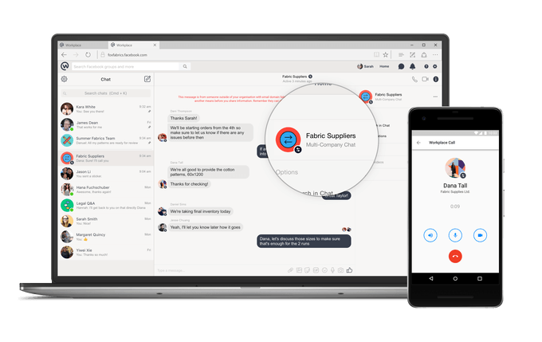542x342 pixels.
Task: Open Fabric Suppliers panel options ellipsis
Action: [435, 96]
